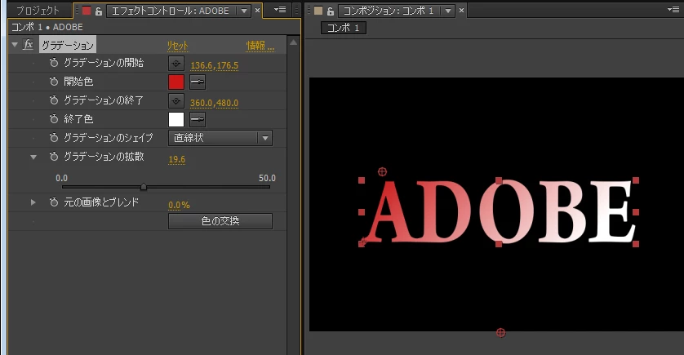Image resolution: width=684 pixels, height=355 pixels.
Task: Open the 直線状 shape dropdown
Action: pos(220,138)
